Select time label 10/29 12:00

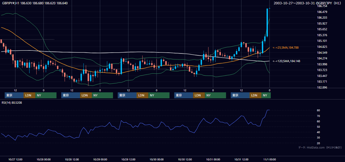point(128,159)
